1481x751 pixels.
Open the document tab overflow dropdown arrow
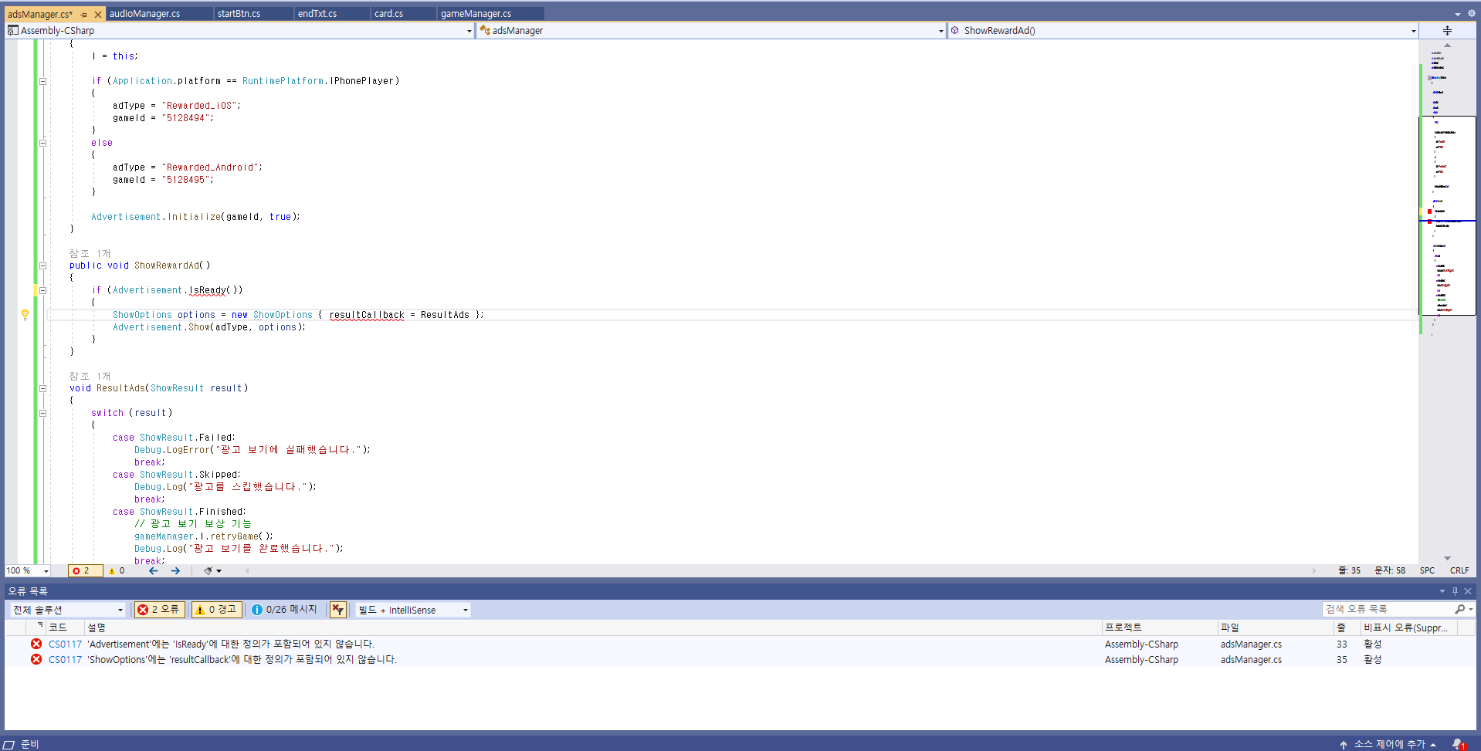(x=1457, y=14)
